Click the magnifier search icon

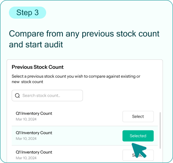coord(17,95)
